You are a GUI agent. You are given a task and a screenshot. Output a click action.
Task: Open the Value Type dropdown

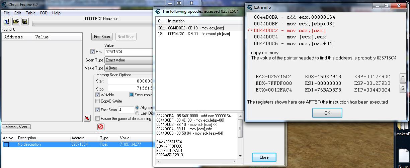129,68
